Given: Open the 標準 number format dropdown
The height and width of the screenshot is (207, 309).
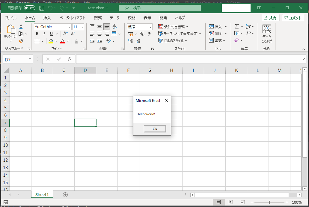Looking at the screenshot, I should tap(150, 27).
